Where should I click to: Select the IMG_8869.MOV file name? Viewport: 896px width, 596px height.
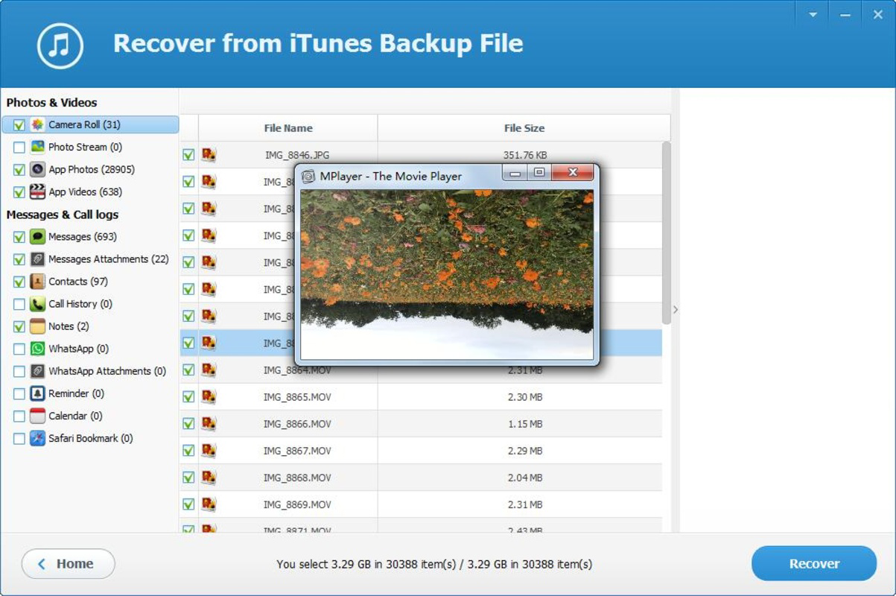point(297,504)
